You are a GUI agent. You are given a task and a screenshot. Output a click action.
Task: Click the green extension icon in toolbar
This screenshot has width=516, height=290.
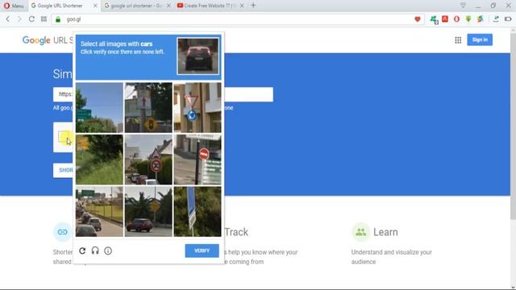(x=434, y=19)
